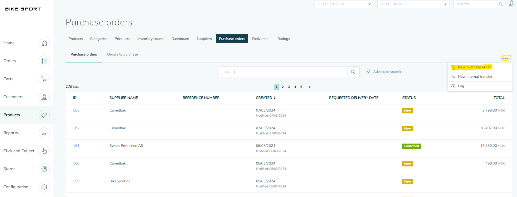Choose Log from the actions menu
The width and height of the screenshot is (517, 197).
(x=461, y=86)
